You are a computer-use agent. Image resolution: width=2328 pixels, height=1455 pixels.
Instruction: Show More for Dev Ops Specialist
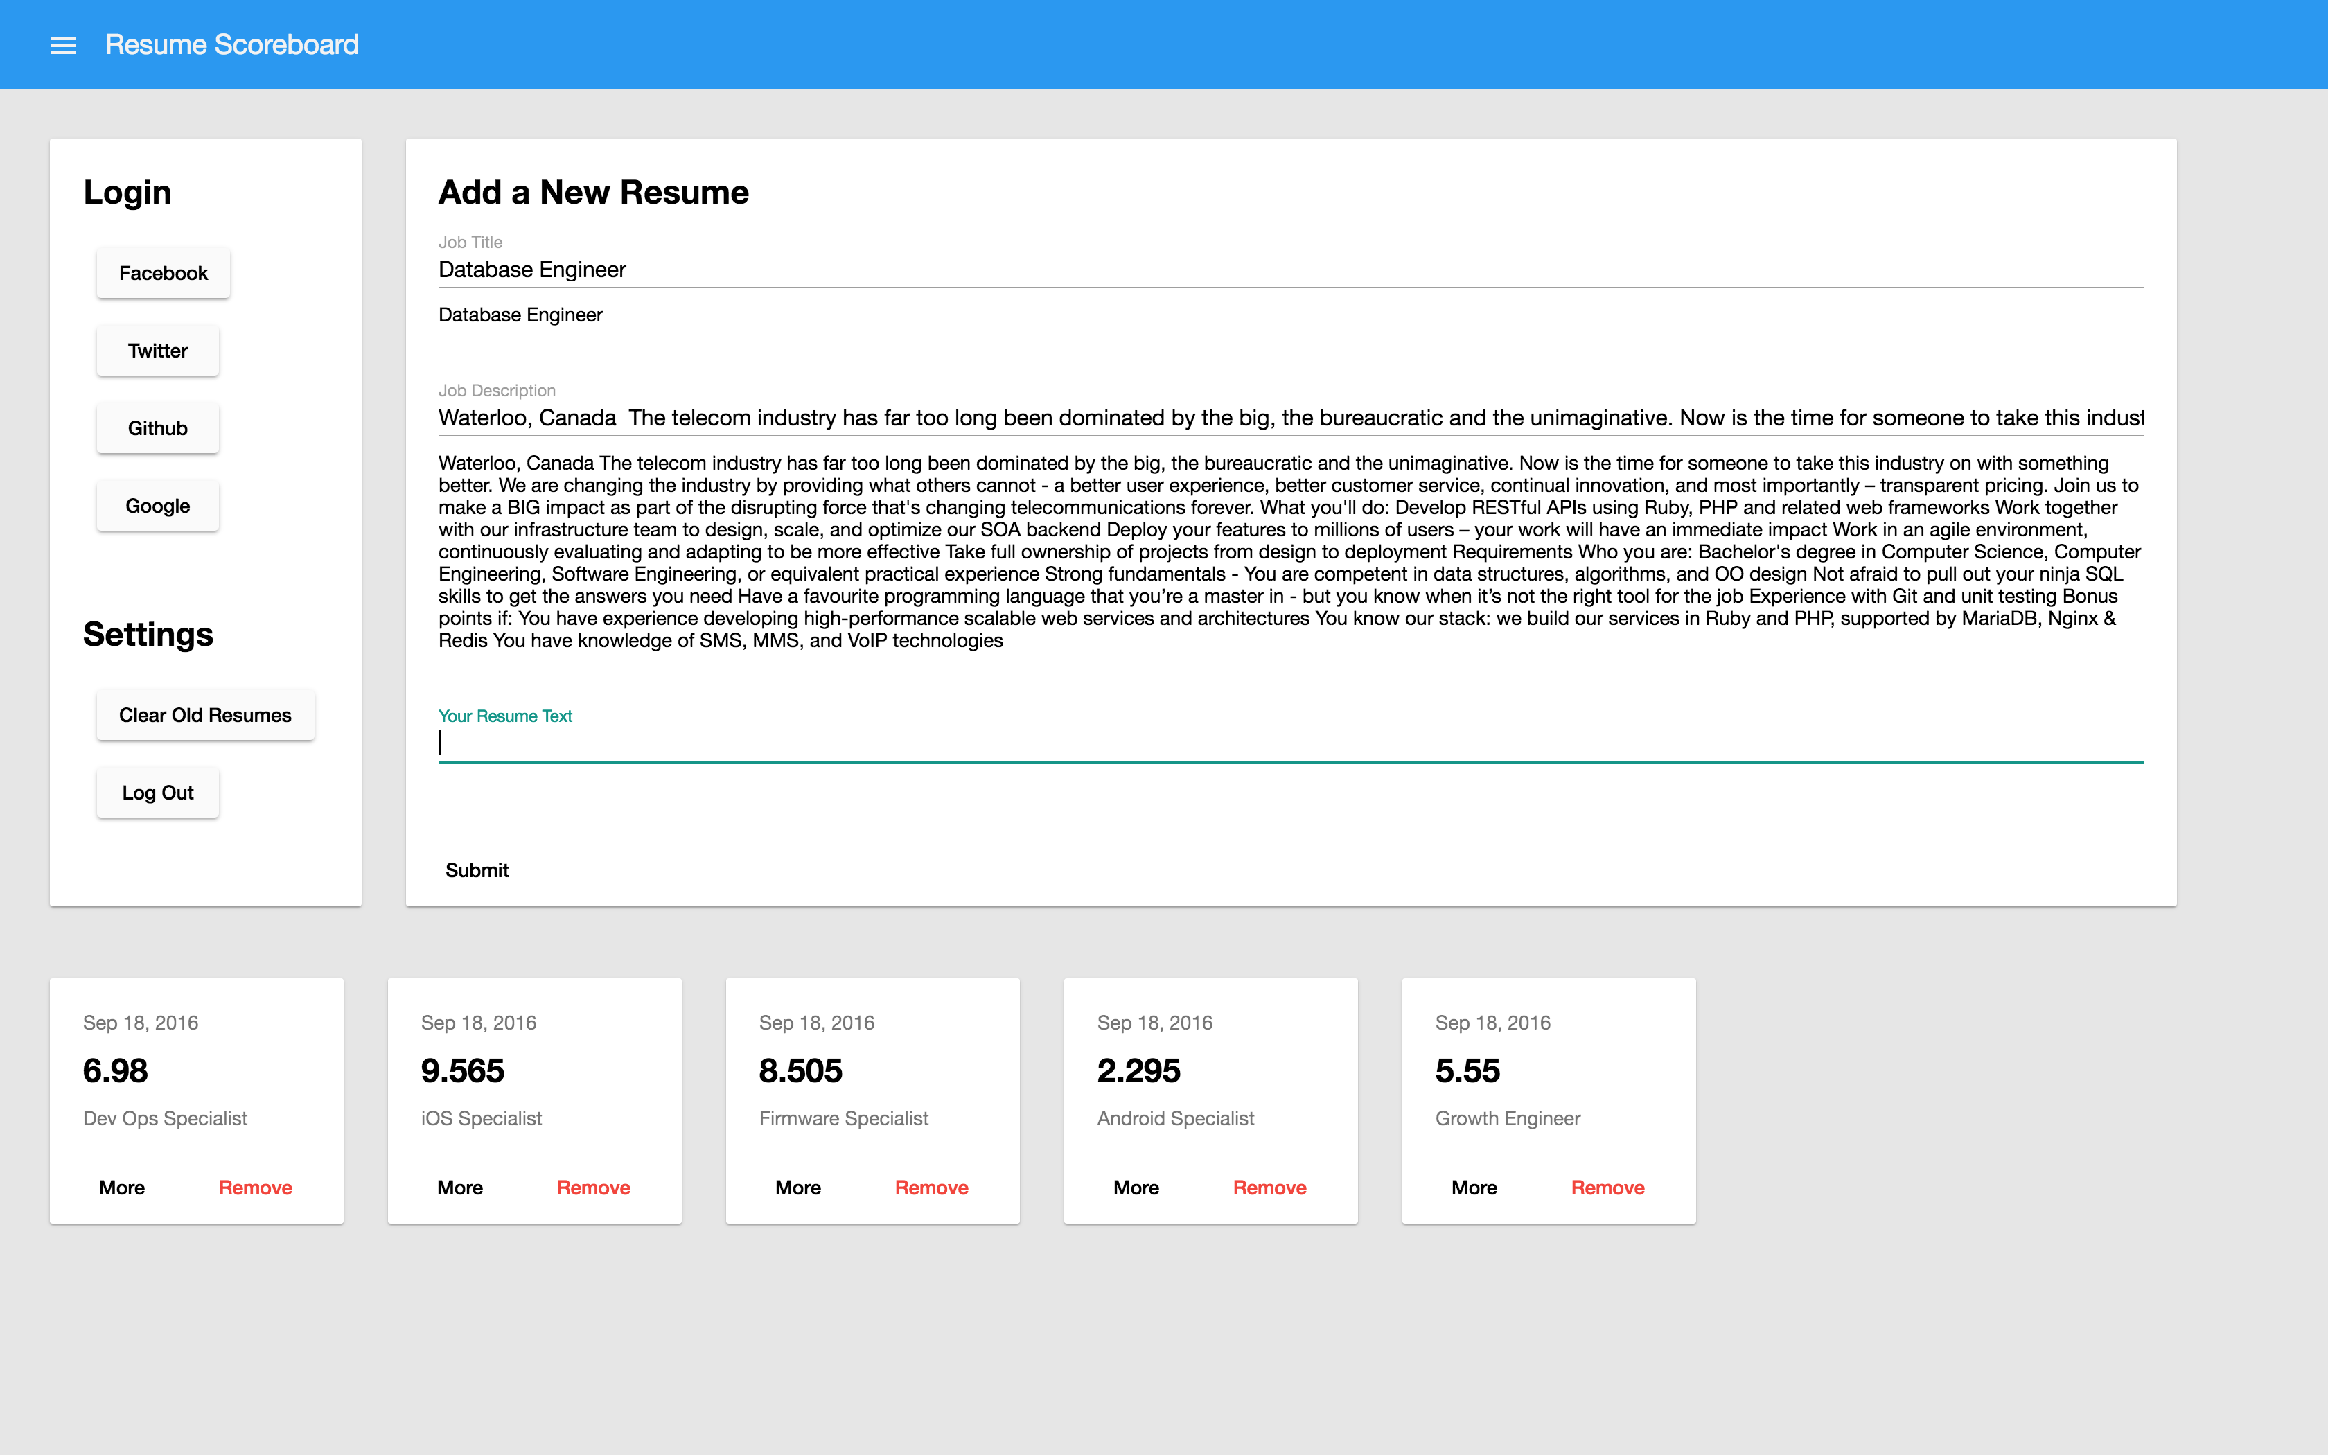coord(122,1188)
